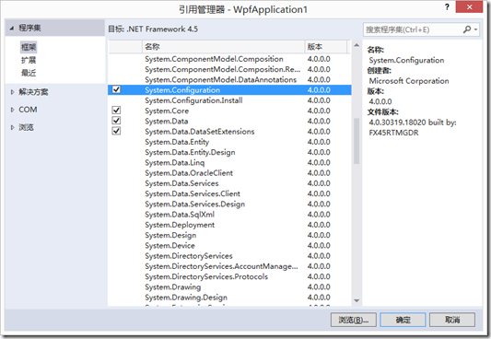Click the 浏览(B)... button
491x339 pixels.
[354, 320]
